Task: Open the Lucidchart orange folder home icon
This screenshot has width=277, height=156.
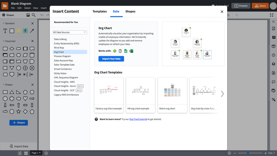Action: (x=5, y=6)
